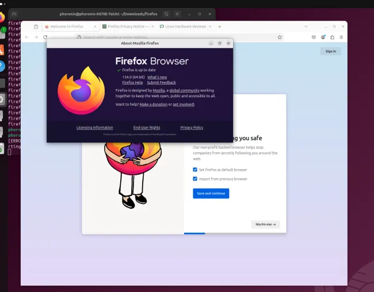Click the terminal window title text
374x292 pixels.
click(108, 14)
